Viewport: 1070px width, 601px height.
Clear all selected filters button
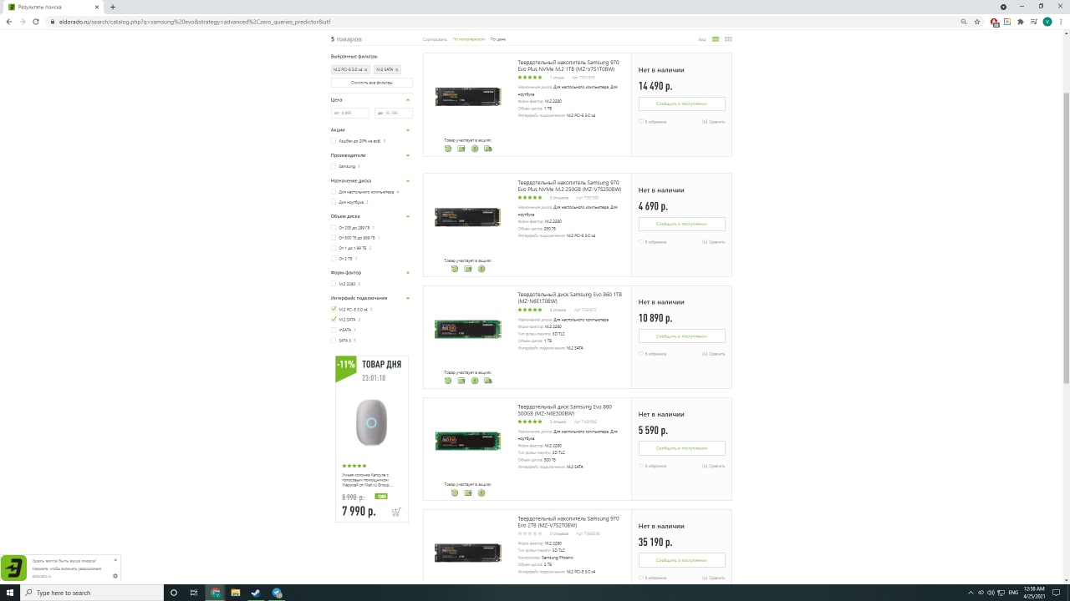click(x=371, y=83)
